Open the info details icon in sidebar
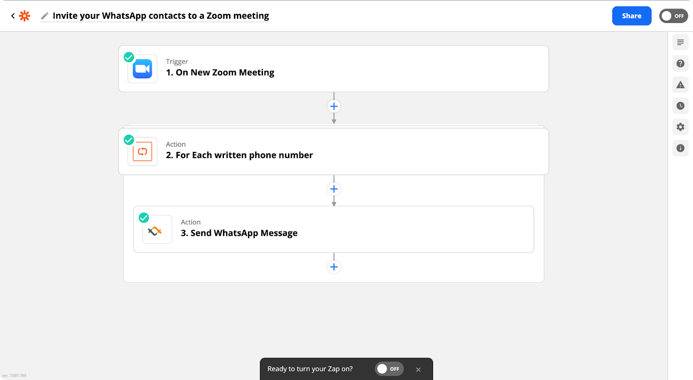 click(680, 148)
